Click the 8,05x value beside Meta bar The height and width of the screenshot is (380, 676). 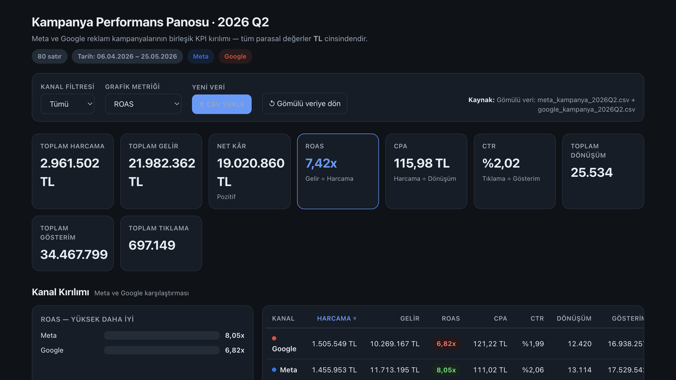point(234,336)
